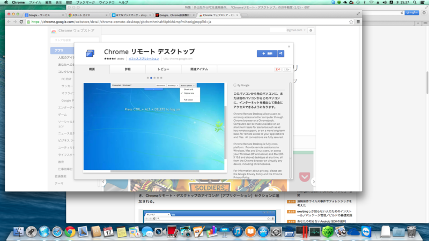The height and width of the screenshot is (241, 429).
Task: Select the third screenshot carousel dot
Action: coord(154,78)
